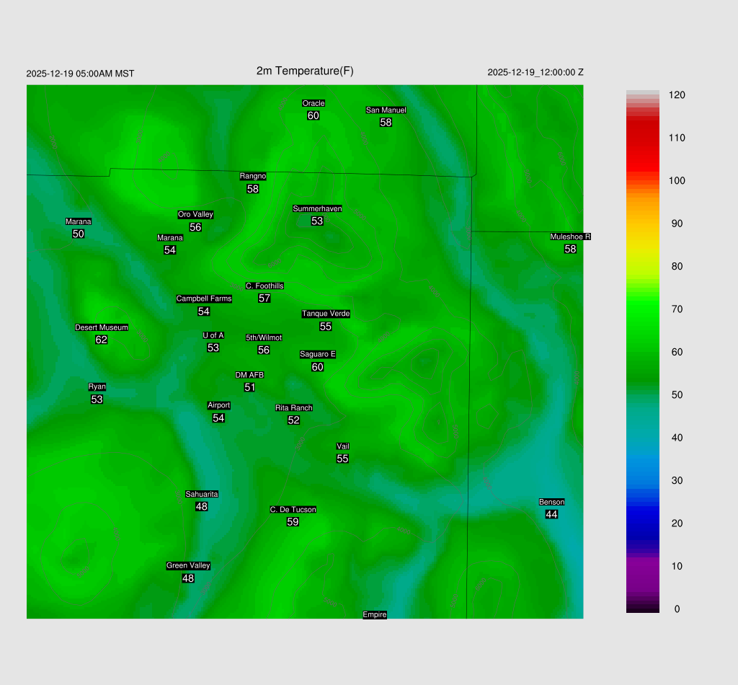Click the purple section of the temperature colorbar

tap(642, 570)
